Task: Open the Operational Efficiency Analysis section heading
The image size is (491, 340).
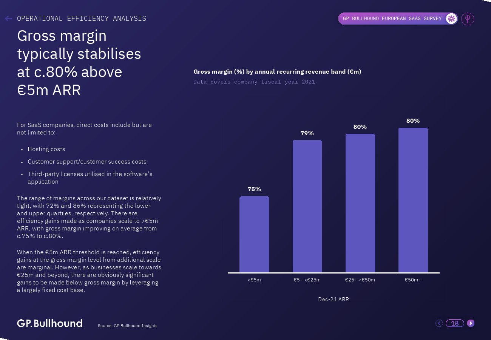Action: point(82,19)
